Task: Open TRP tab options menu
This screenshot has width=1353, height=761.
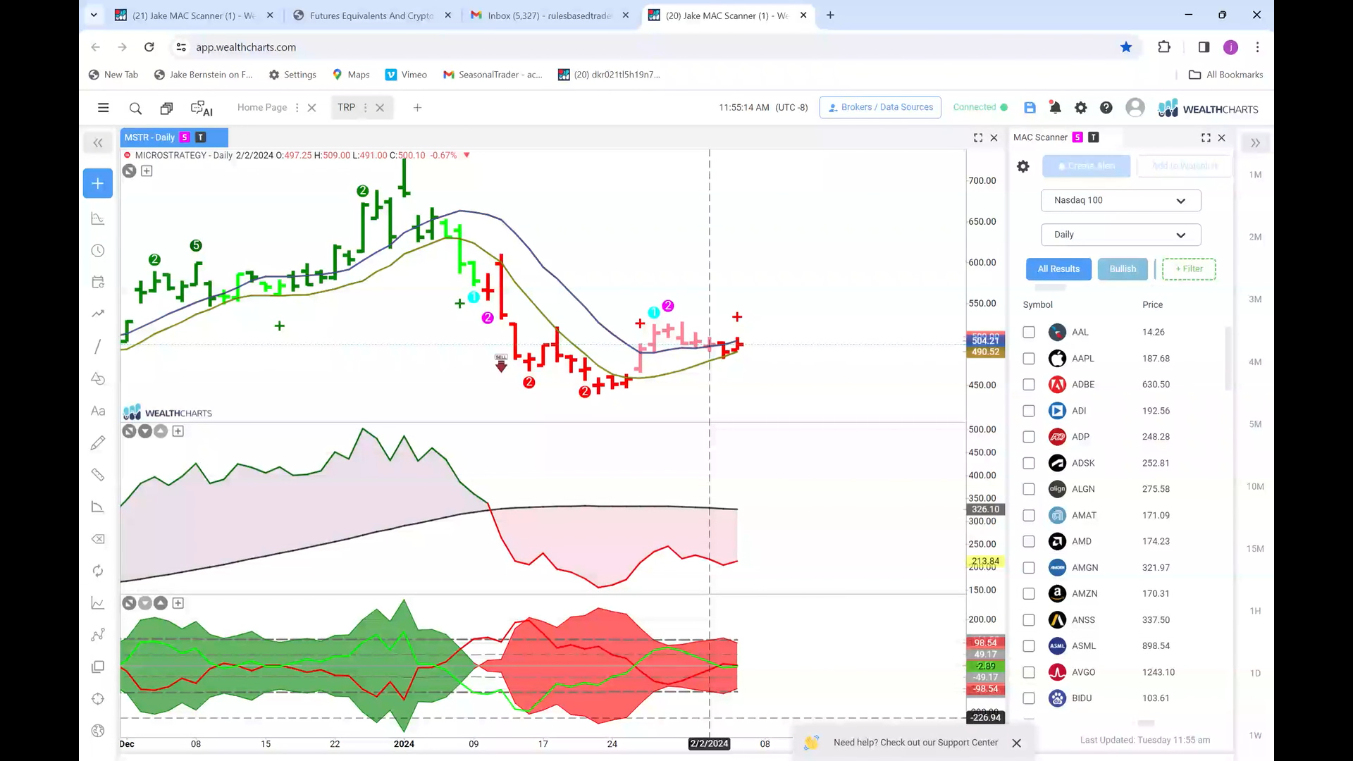Action: click(x=365, y=108)
